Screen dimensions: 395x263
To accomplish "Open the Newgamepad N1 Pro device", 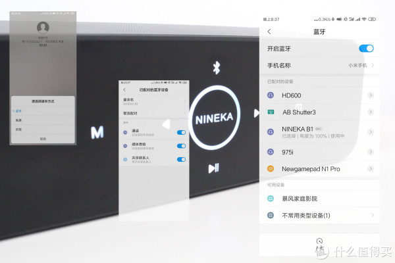I will pyautogui.click(x=319, y=168).
